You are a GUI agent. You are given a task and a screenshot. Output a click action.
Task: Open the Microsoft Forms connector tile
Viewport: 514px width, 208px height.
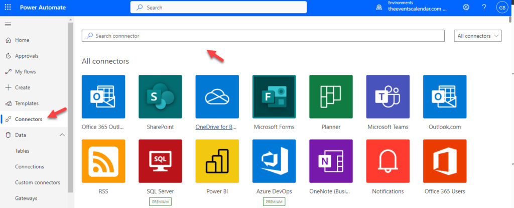pos(274,96)
